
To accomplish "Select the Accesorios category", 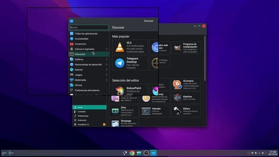I will click(89, 44).
